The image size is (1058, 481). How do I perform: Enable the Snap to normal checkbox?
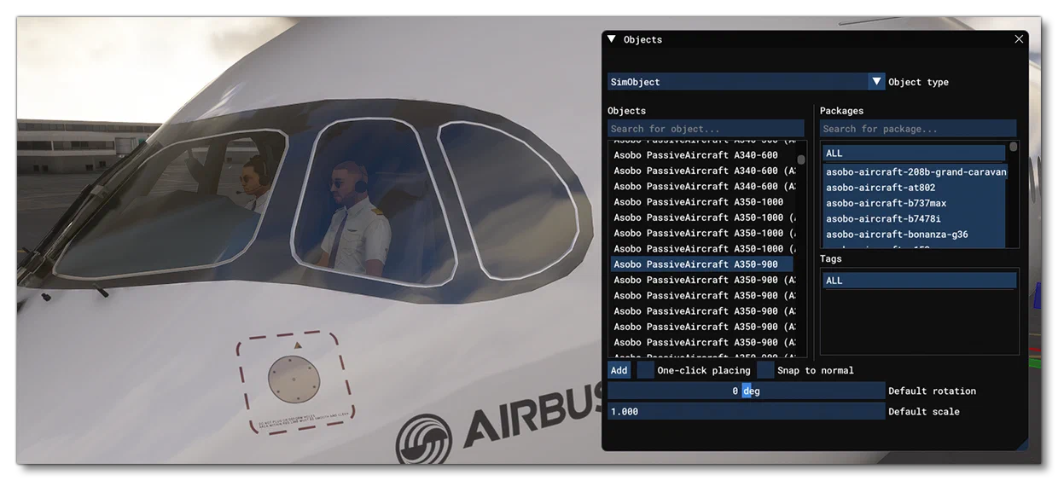point(766,370)
